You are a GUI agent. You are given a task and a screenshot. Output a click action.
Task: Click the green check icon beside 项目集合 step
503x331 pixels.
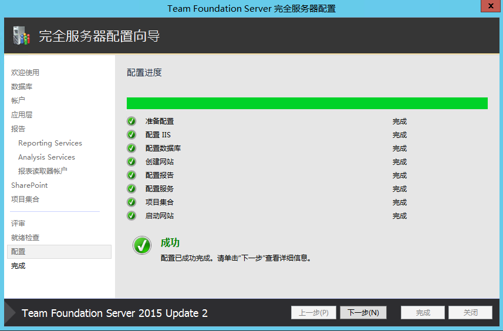pos(131,202)
